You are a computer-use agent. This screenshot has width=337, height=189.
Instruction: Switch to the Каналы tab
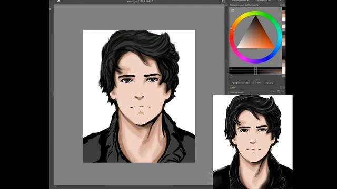(x=269, y=83)
